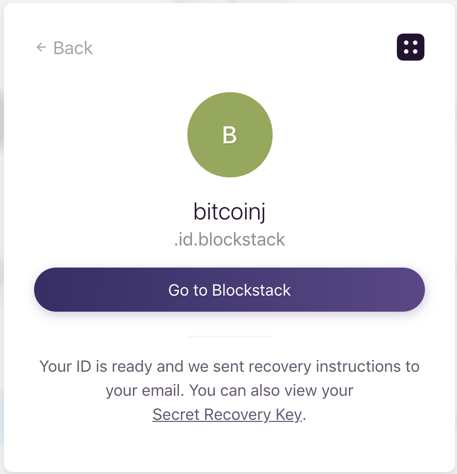The image size is (457, 474).
Task: Click the ID ready confirmation area
Action: [230, 366]
